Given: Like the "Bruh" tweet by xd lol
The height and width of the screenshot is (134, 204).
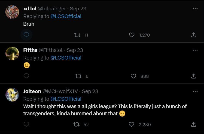Looking at the screenshot, I should pyautogui.click(x=132, y=35).
